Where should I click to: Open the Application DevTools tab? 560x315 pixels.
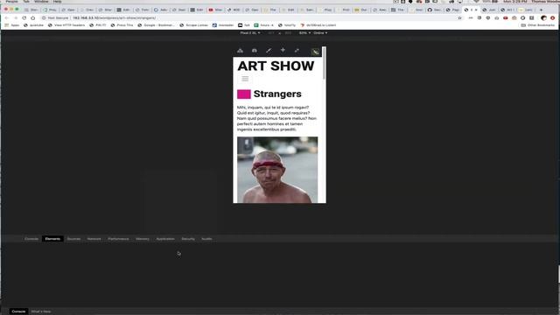pyautogui.click(x=165, y=239)
